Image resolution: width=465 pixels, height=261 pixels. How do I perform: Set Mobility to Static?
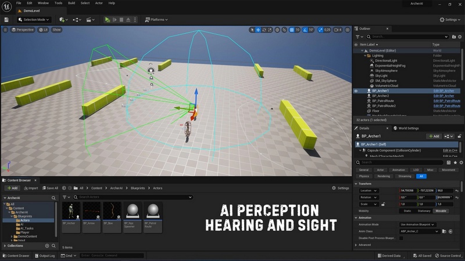[407, 212]
